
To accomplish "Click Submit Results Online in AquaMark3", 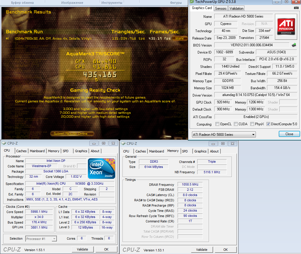I will tap(72, 134).
